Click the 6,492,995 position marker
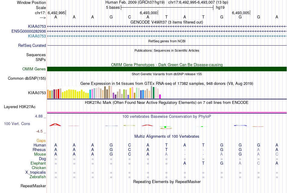 click(56, 13)
